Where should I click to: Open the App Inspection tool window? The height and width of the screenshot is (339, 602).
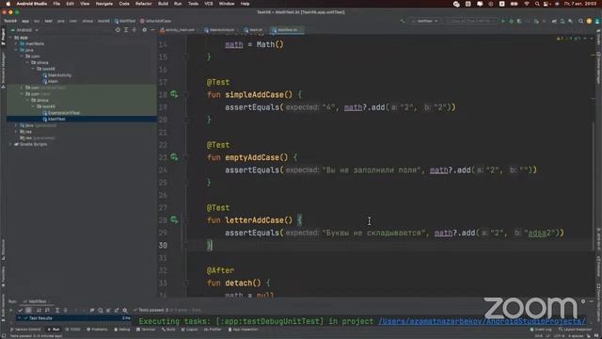tap(243, 330)
